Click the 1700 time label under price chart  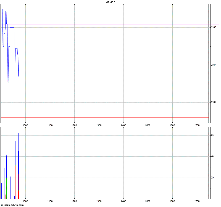[x=197, y=126]
